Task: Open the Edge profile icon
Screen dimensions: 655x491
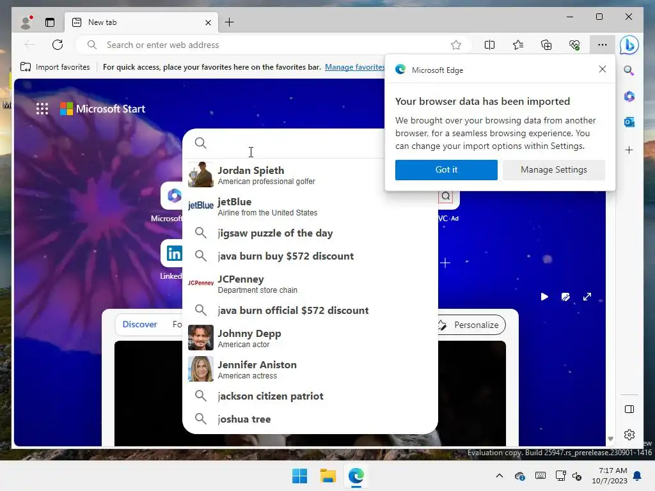Action: (x=27, y=22)
